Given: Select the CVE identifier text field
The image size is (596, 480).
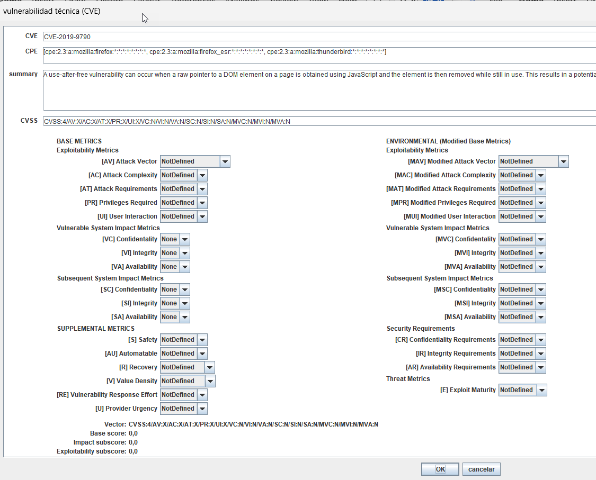Looking at the screenshot, I should pyautogui.click(x=212, y=37).
